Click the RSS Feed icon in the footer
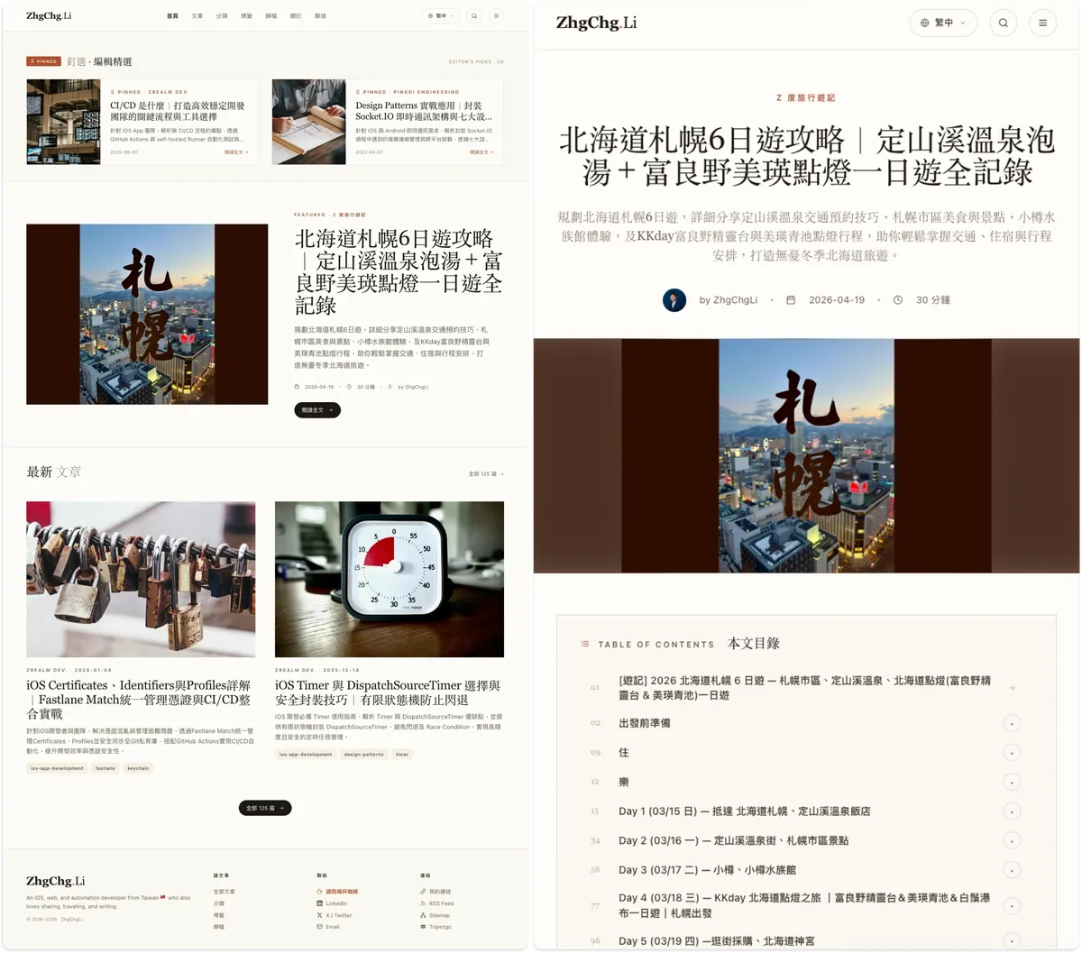The height and width of the screenshot is (953, 1082). 423,903
